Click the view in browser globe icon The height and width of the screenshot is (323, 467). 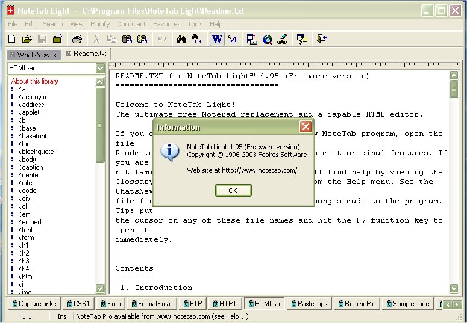(267, 39)
